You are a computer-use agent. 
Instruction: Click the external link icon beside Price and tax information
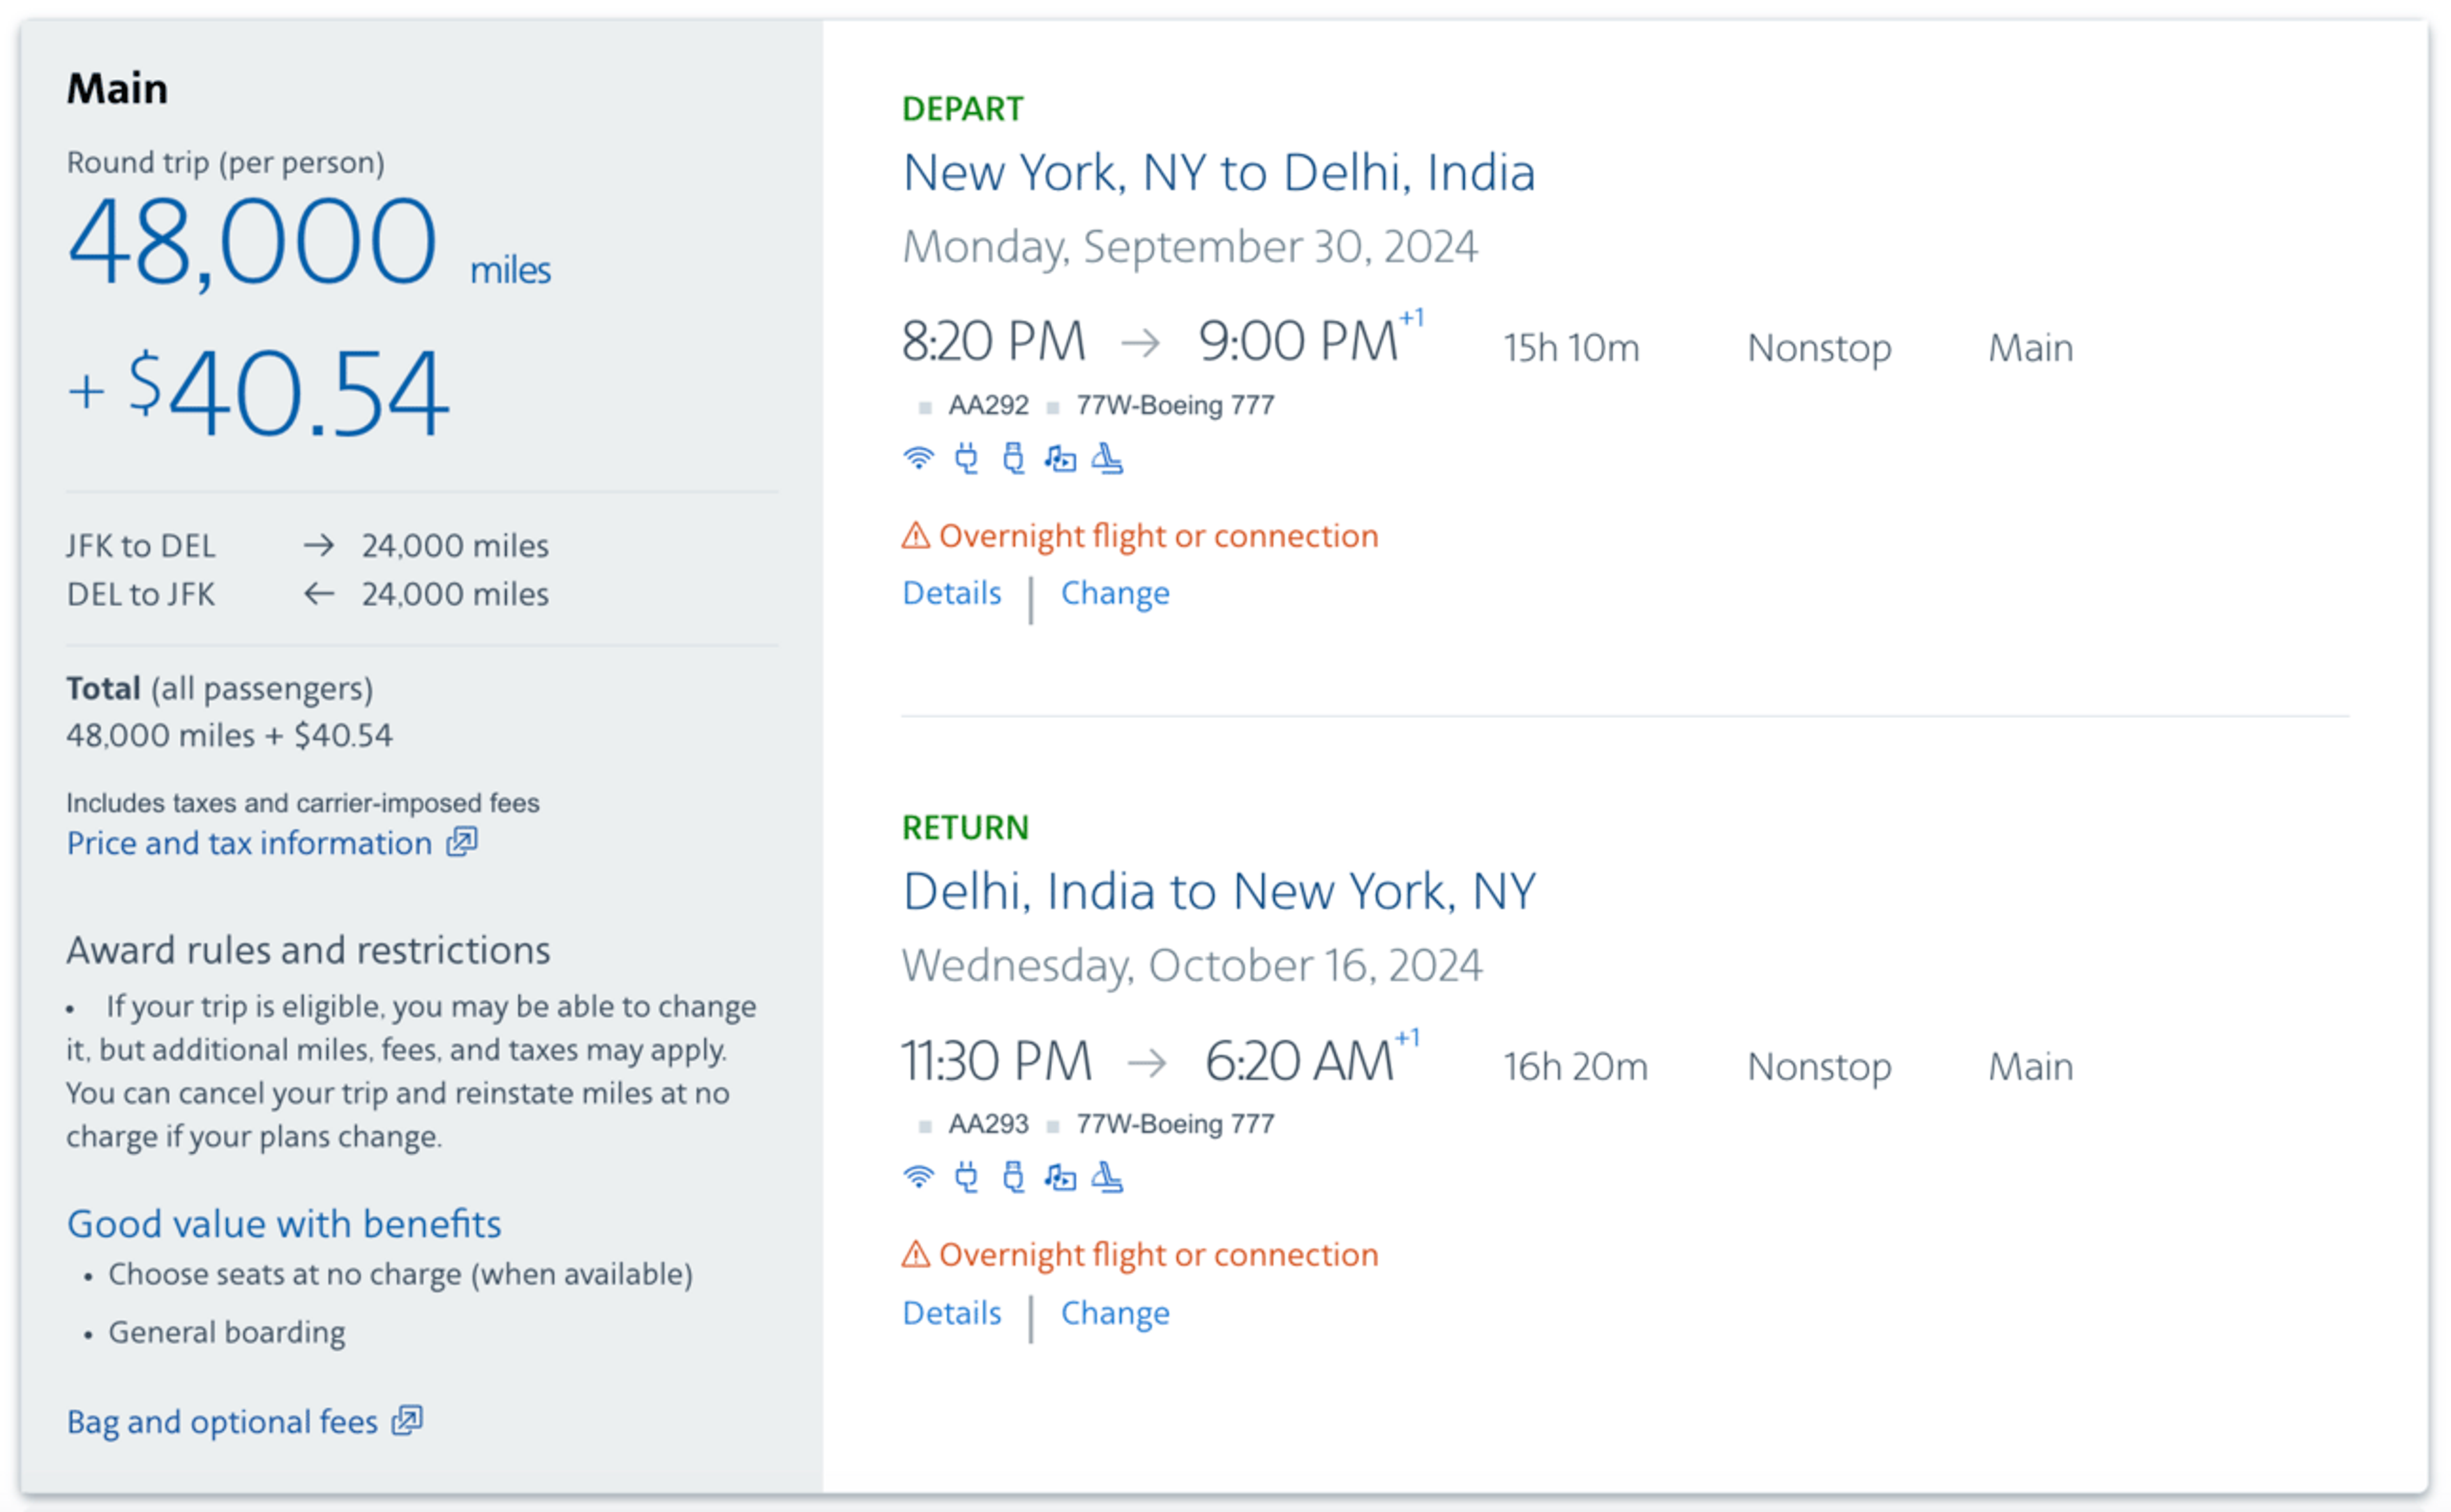462,842
